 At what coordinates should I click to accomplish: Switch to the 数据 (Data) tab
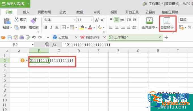80,12
